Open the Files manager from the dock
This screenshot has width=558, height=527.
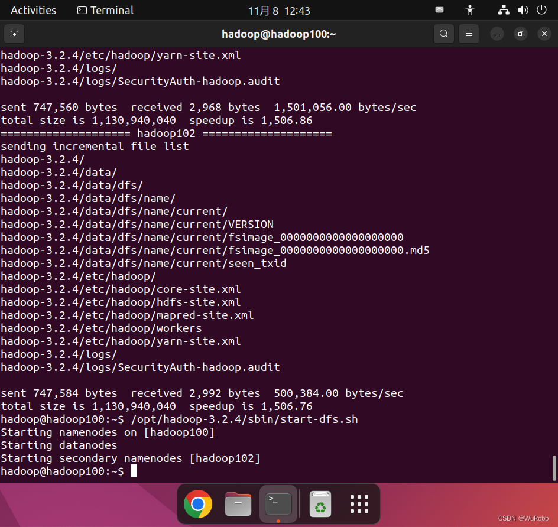click(x=238, y=504)
